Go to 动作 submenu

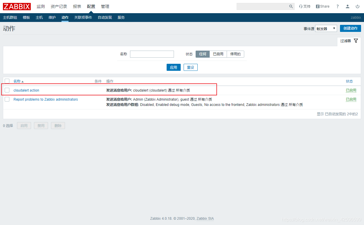pos(65,18)
